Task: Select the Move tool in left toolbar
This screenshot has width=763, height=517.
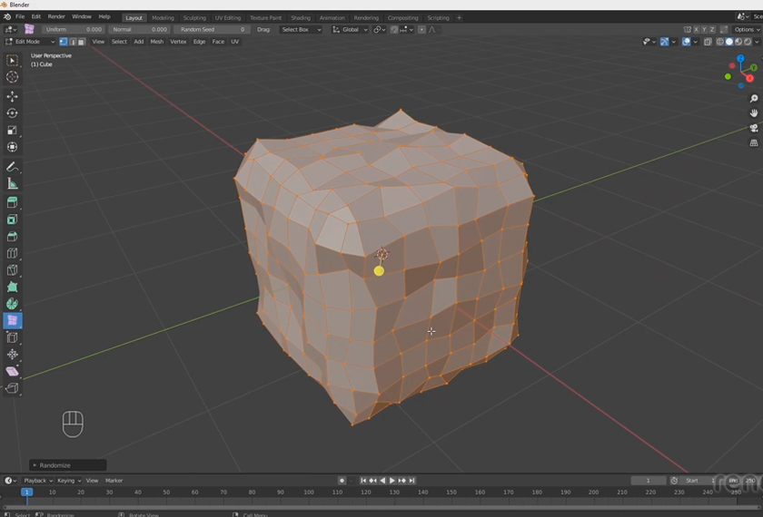Action: pyautogui.click(x=12, y=96)
